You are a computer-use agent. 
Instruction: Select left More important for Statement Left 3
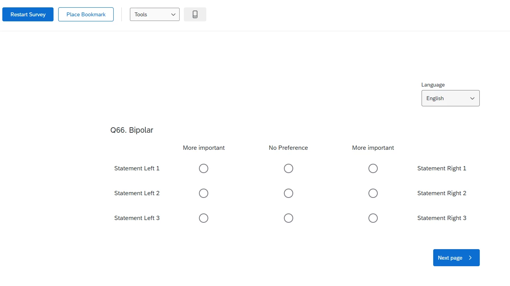tap(204, 218)
